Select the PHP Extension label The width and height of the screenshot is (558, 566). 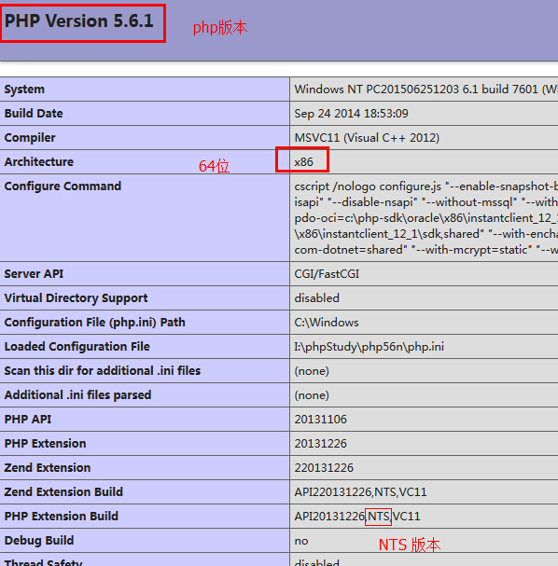pos(45,443)
